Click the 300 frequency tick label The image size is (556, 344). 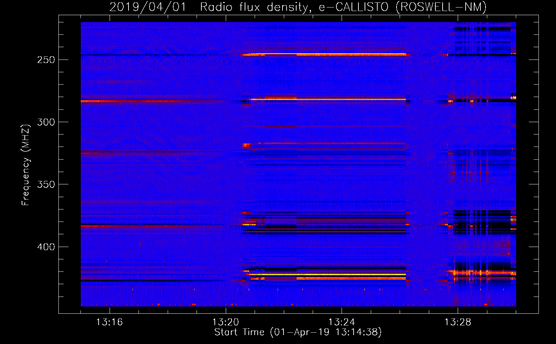coord(46,122)
